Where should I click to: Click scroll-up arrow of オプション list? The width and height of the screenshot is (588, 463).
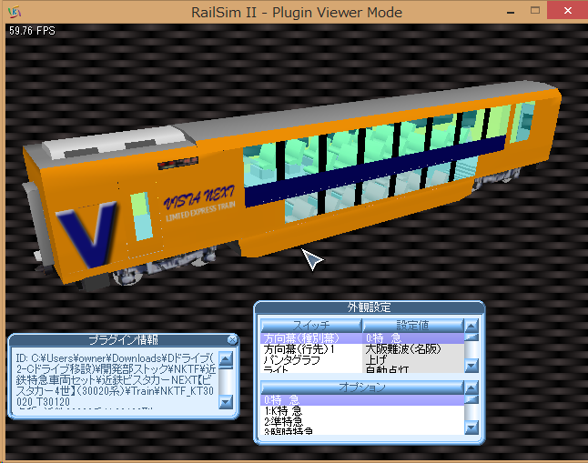point(471,388)
